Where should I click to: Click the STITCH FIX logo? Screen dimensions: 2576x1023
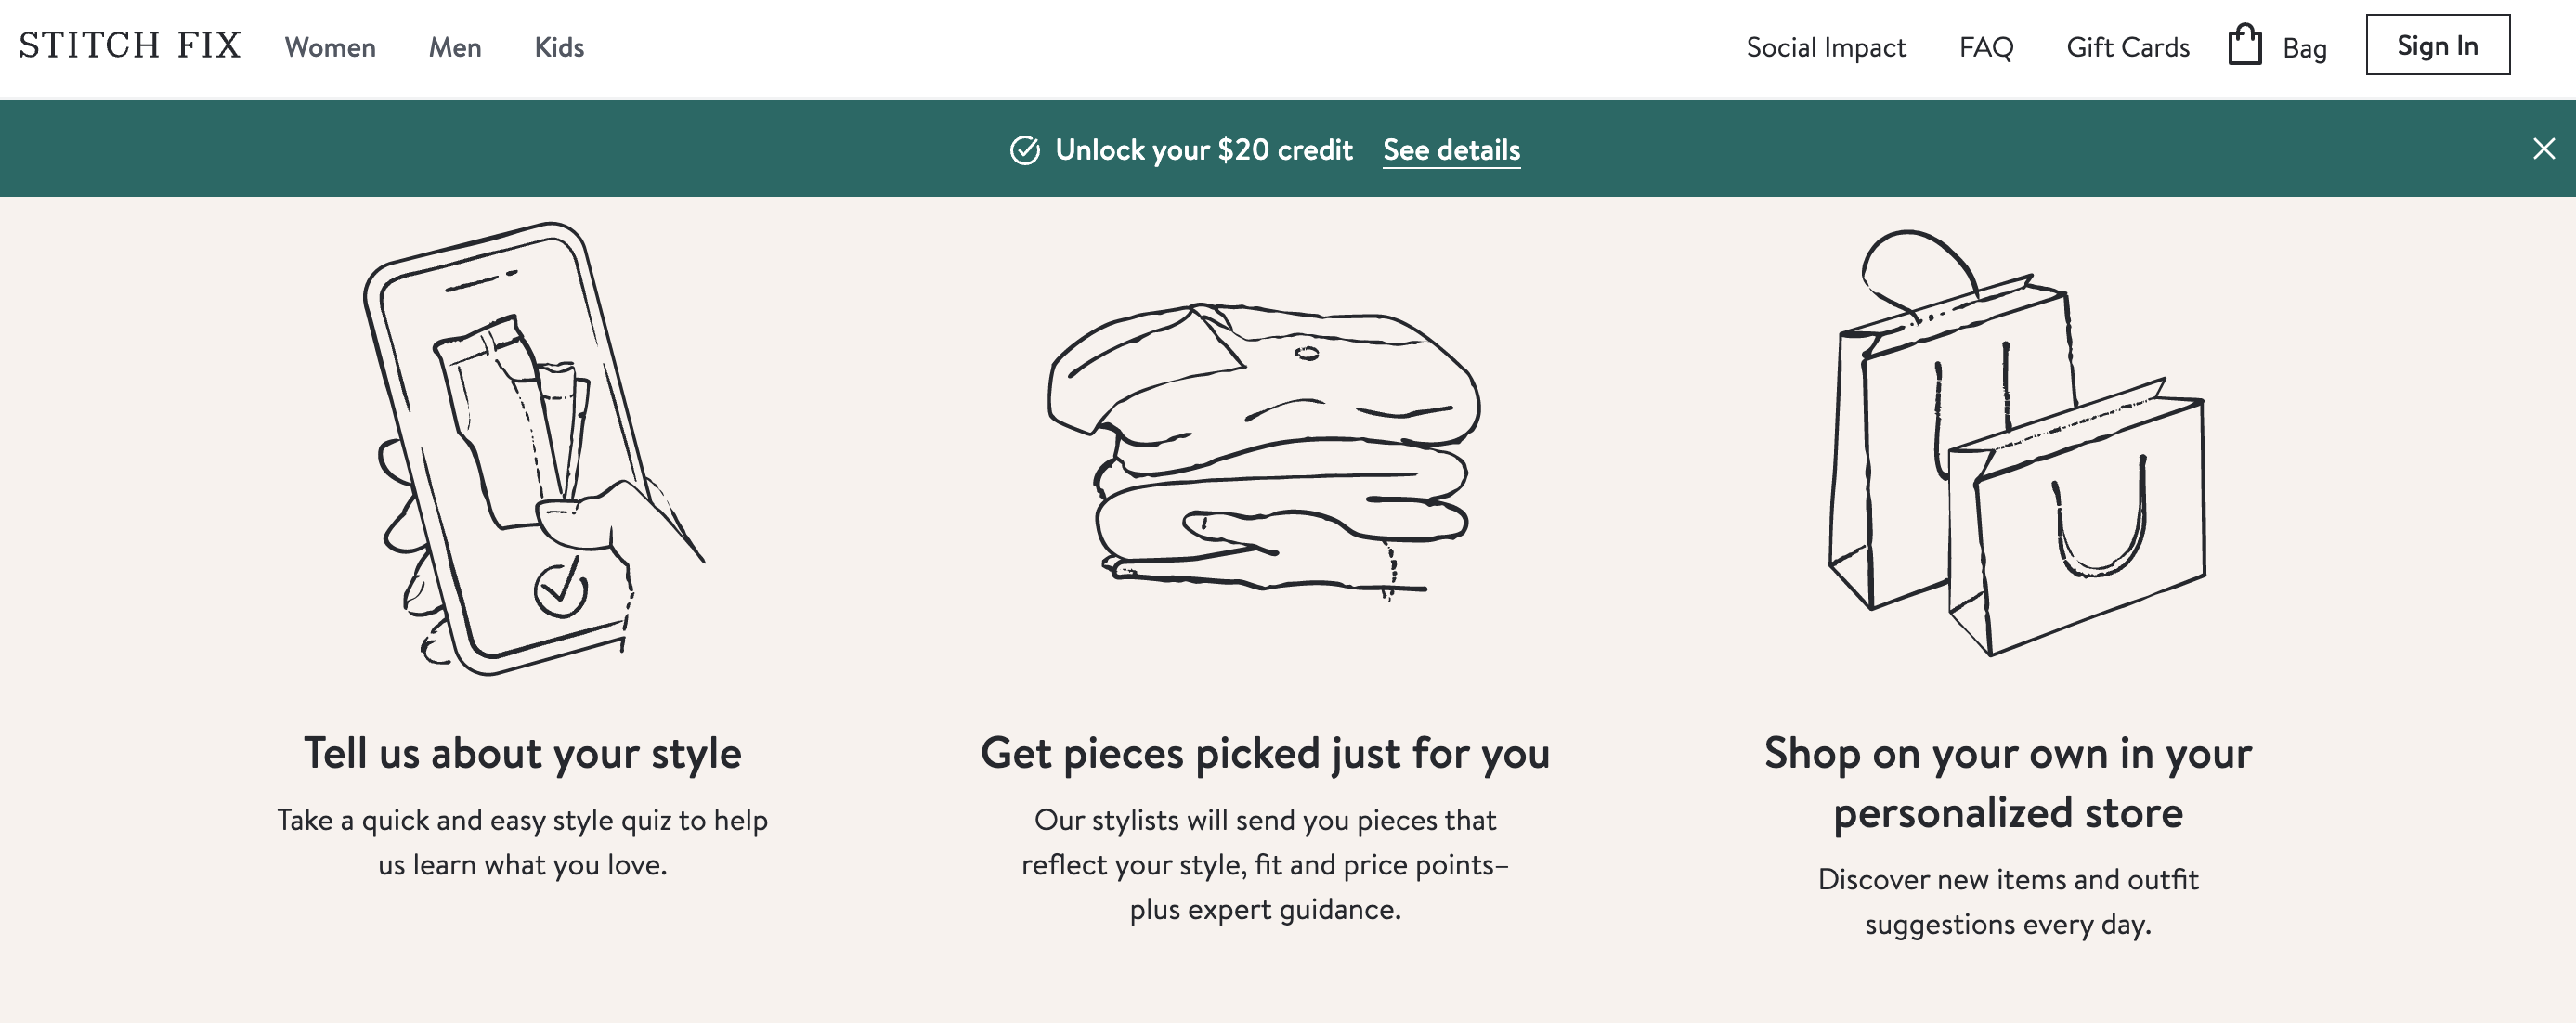coord(127,44)
